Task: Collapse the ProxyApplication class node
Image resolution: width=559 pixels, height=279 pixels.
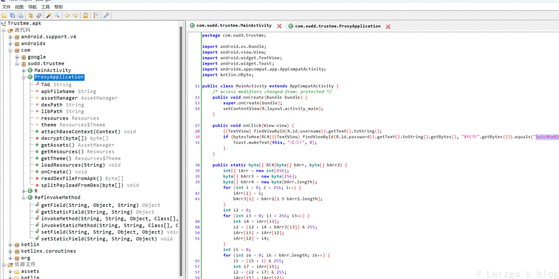Action: (x=24, y=77)
